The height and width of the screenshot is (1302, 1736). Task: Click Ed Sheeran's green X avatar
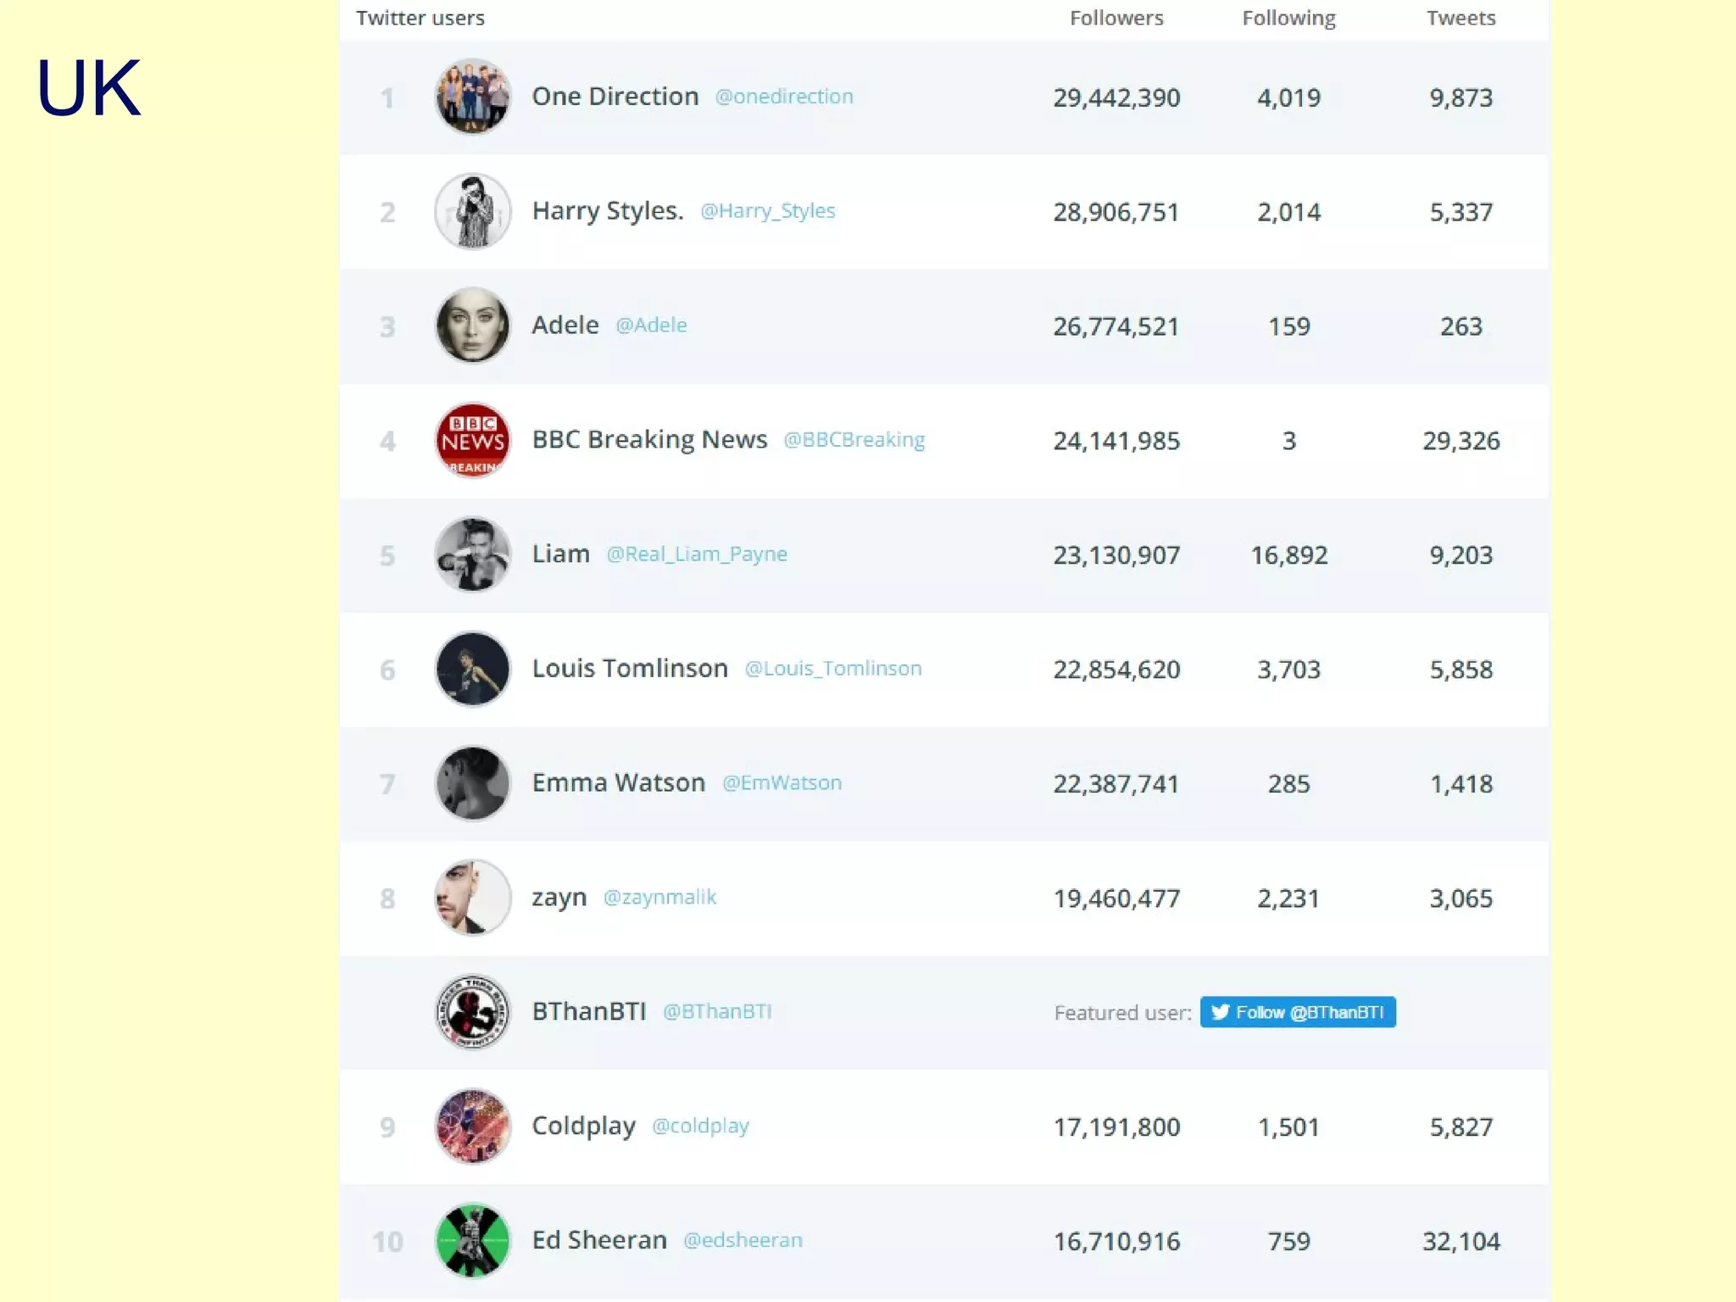pyautogui.click(x=472, y=1241)
